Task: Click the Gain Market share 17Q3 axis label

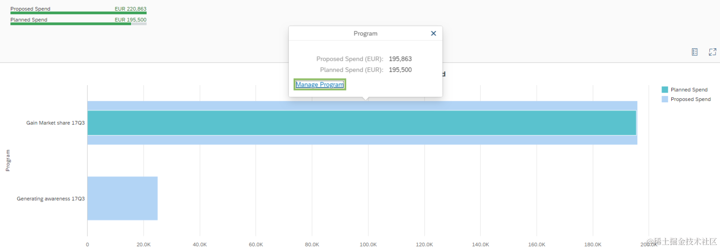Action: (55, 123)
